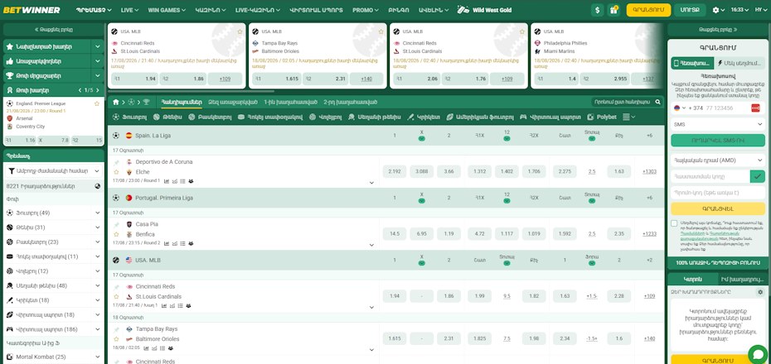The width and height of the screenshot is (771, 364).
Task: Confirm the confirmation code checkmark button
Action: [x=758, y=176]
